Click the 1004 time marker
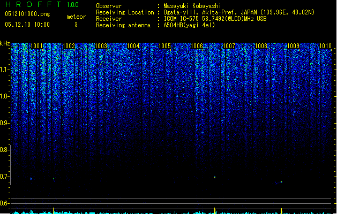Screen dimensions: 337x214 click(x=133, y=46)
